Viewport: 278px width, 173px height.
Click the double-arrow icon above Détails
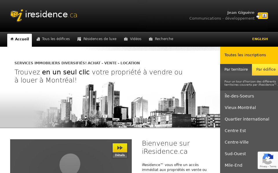[120, 148]
